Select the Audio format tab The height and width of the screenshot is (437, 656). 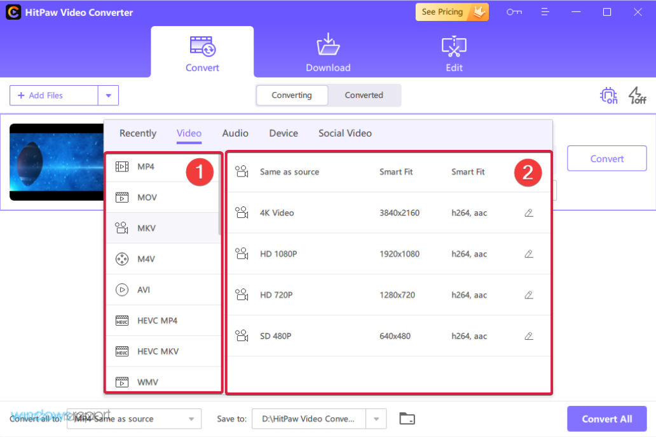[x=235, y=133]
